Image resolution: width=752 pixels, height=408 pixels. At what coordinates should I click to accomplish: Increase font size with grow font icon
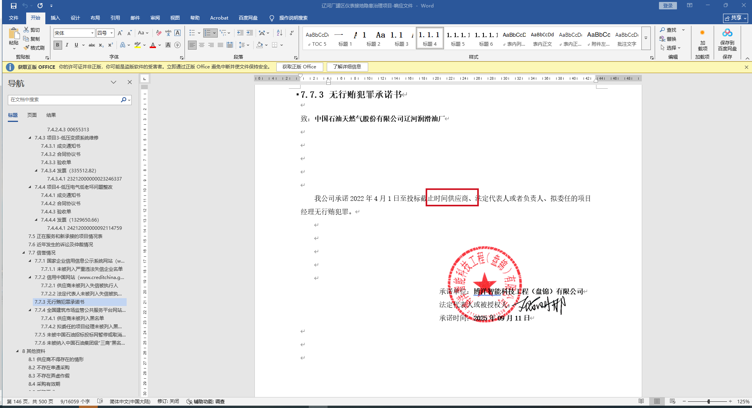(x=120, y=33)
